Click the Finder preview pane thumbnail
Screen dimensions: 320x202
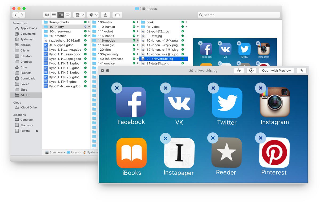click(x=235, y=52)
